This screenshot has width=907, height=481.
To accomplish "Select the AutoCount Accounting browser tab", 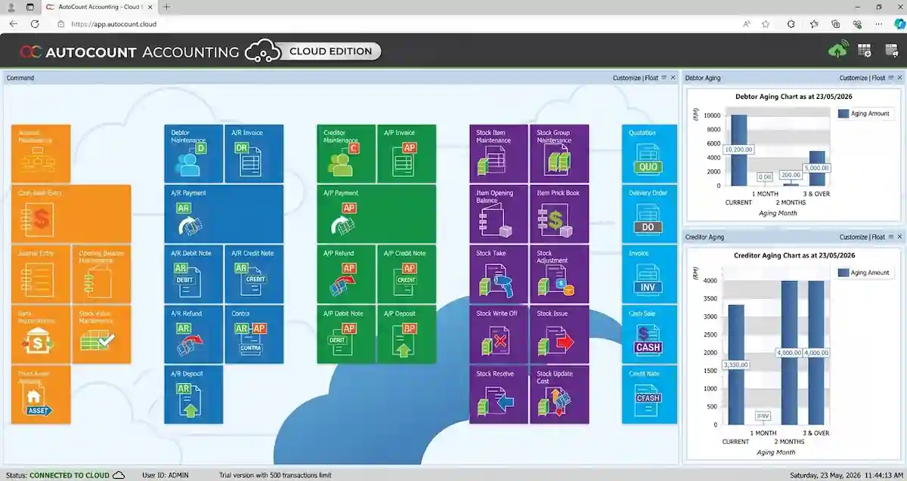I will pyautogui.click(x=98, y=7).
